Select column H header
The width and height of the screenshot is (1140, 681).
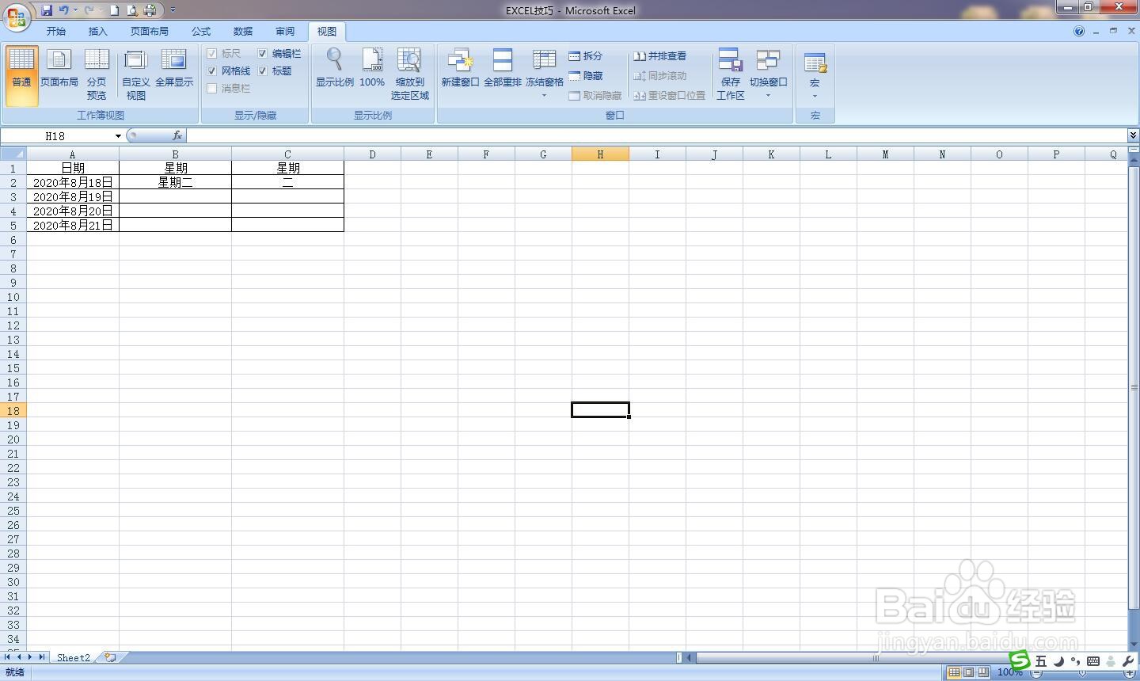pos(600,154)
